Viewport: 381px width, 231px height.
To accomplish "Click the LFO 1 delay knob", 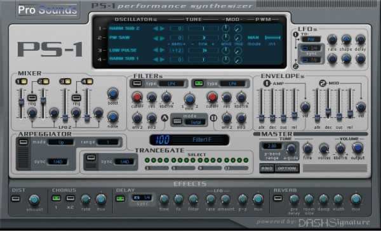I will [x=360, y=39].
